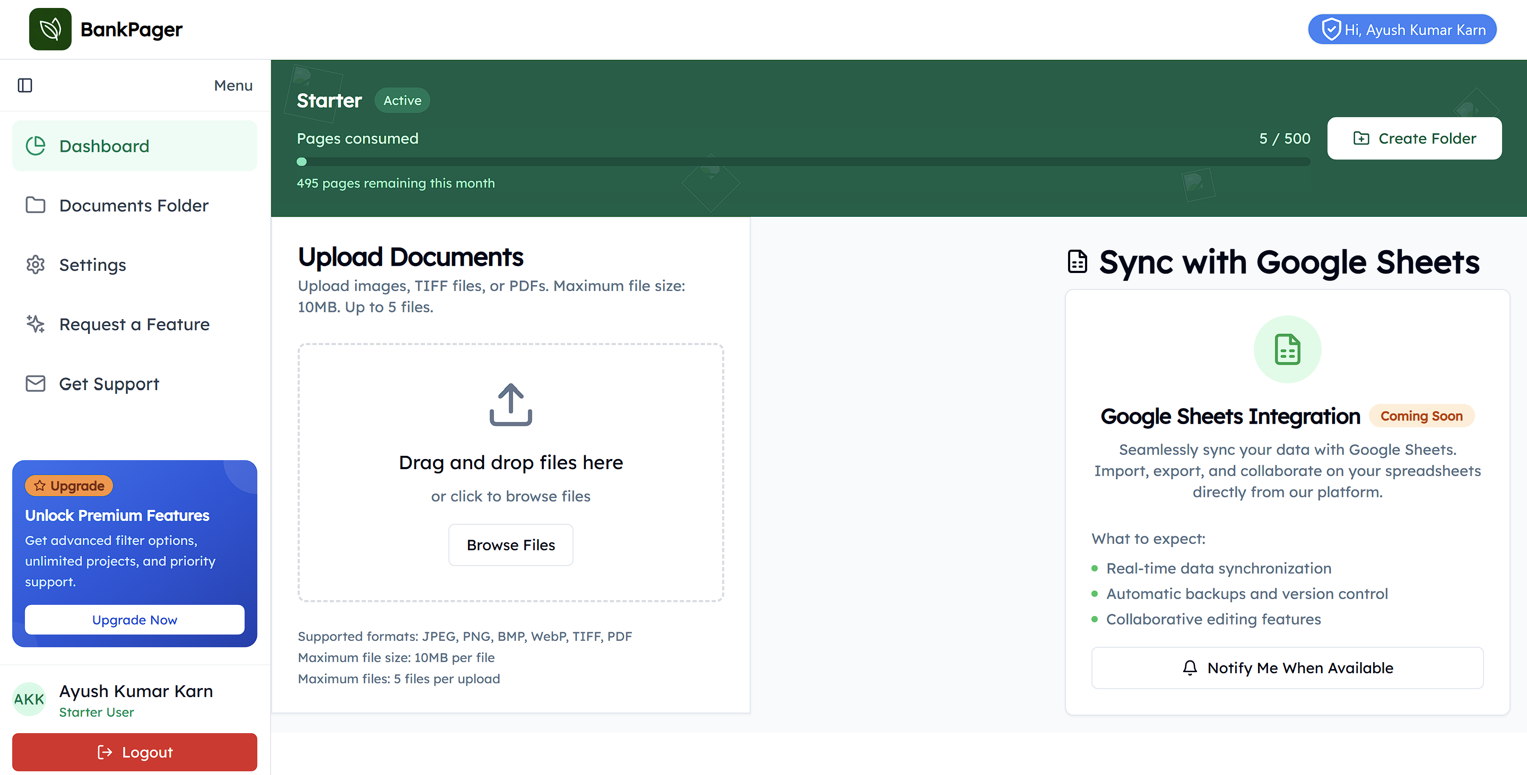The height and width of the screenshot is (775, 1527).
Task: Click the Ayush Kumar Karn name in sidebar
Action: 136,691
